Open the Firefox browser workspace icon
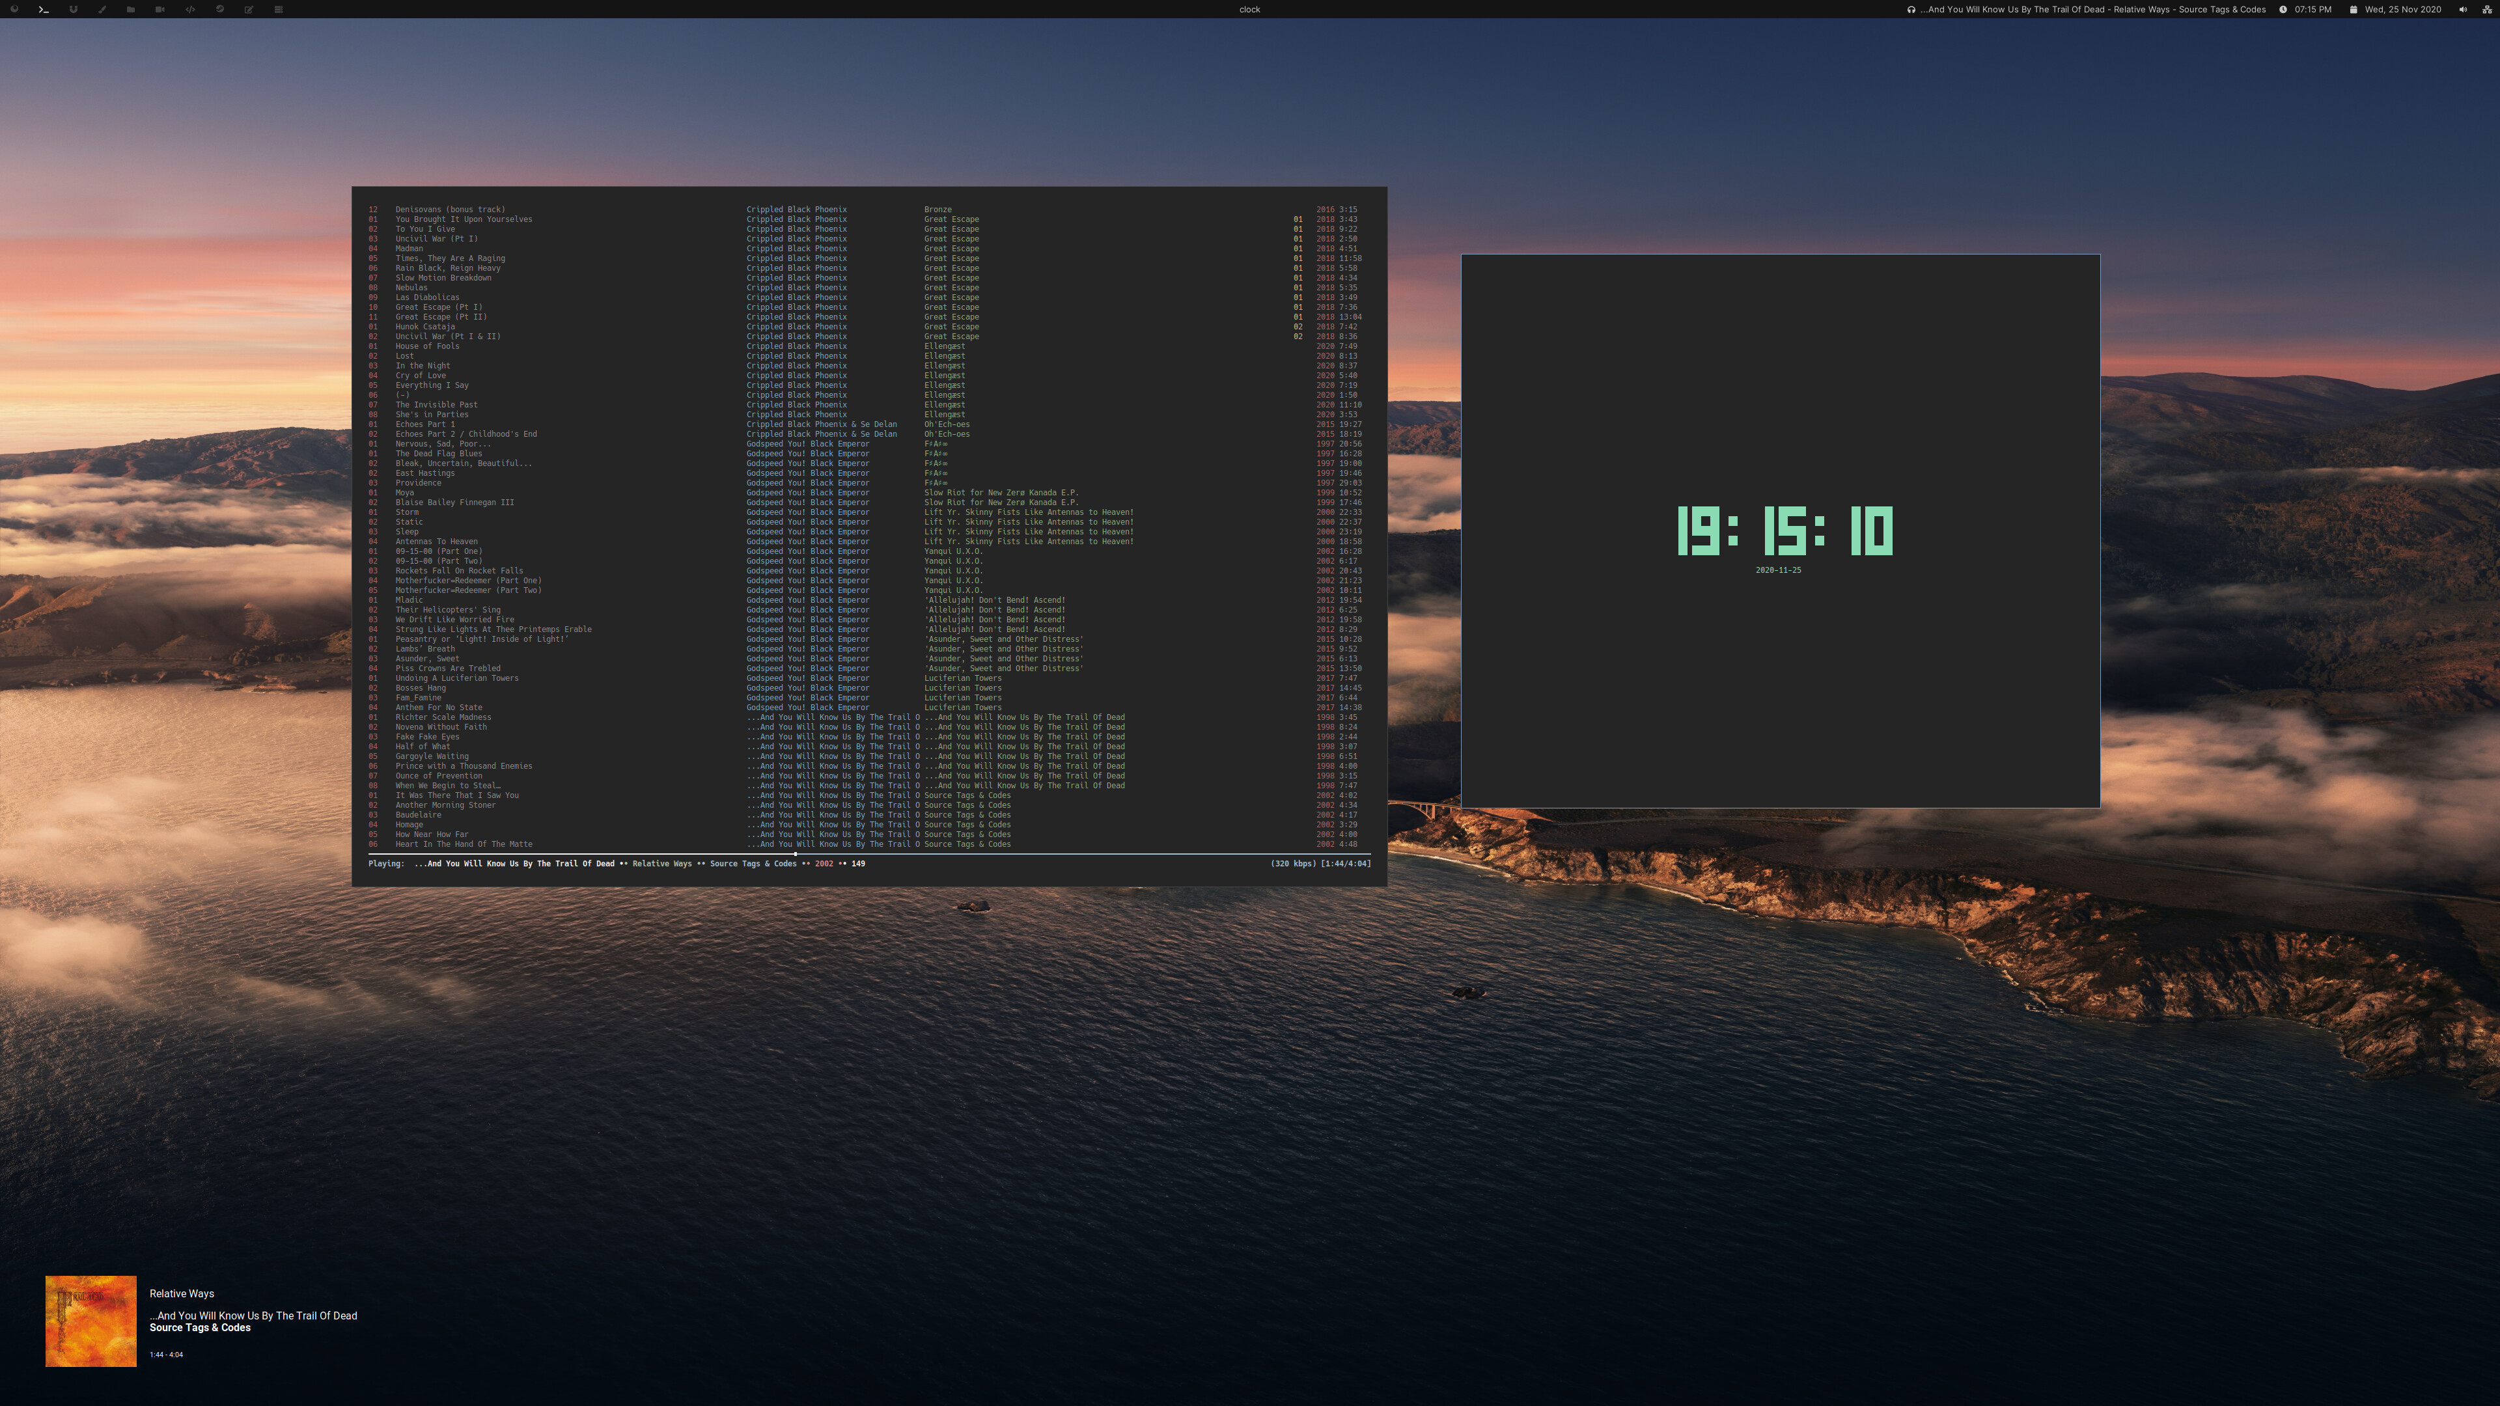2500x1406 pixels. click(14, 10)
